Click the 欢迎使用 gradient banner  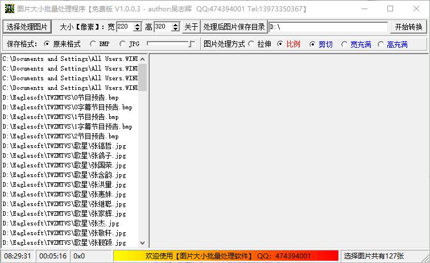coord(226,256)
